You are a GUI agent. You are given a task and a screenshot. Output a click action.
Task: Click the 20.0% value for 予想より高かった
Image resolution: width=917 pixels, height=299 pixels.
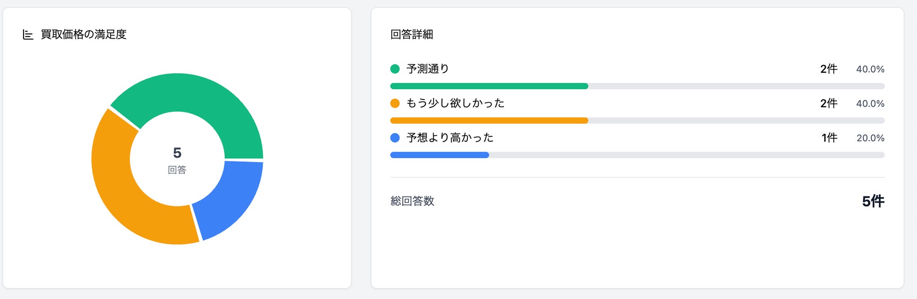pos(870,138)
